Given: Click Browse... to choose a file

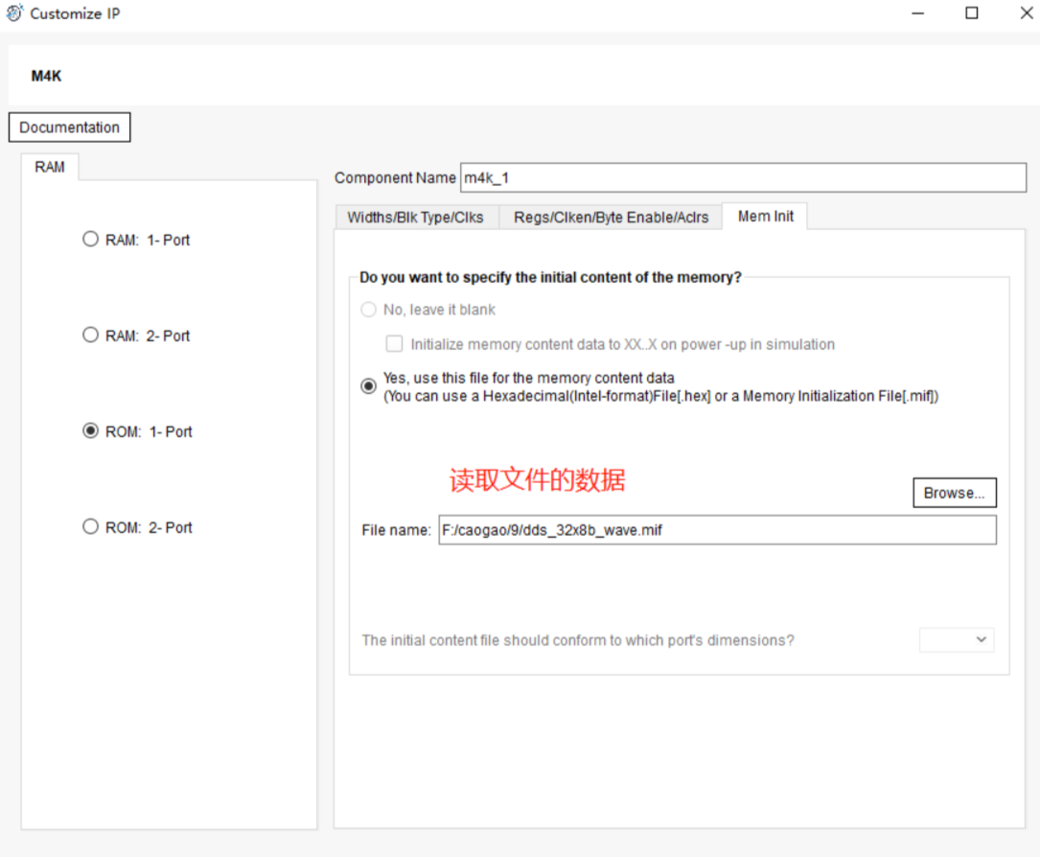Looking at the screenshot, I should [x=954, y=493].
